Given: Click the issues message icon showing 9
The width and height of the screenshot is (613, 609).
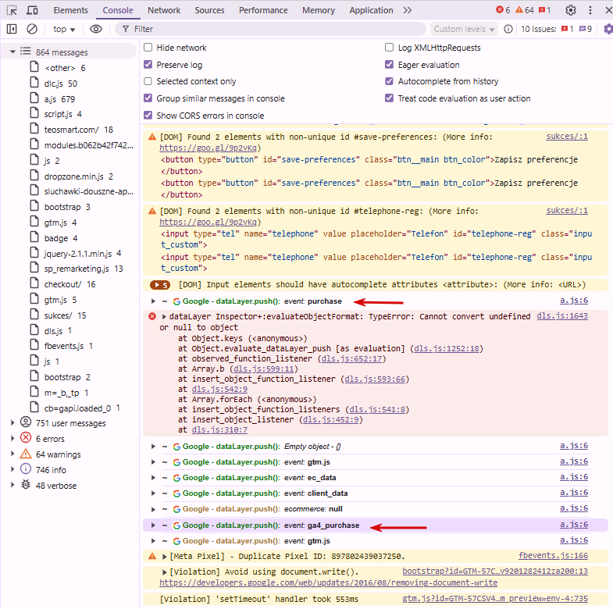Looking at the screenshot, I should pos(586,29).
